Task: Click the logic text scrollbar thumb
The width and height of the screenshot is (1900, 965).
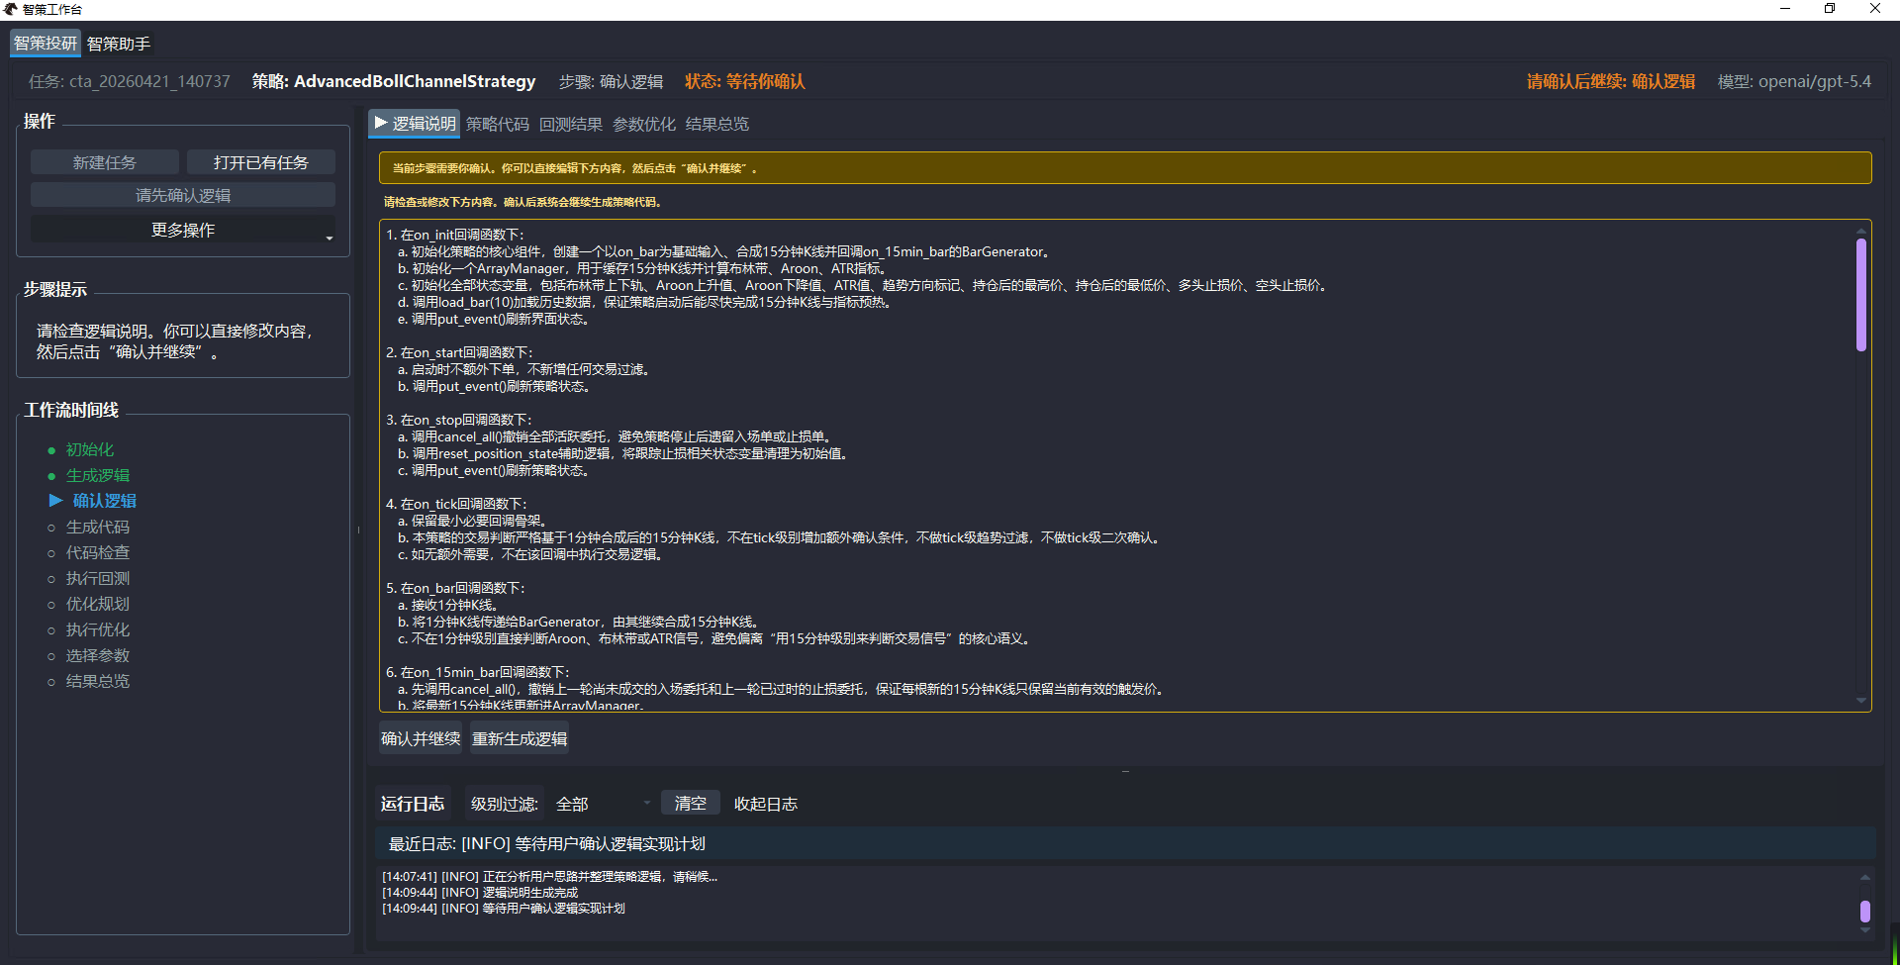Action: (1861, 295)
